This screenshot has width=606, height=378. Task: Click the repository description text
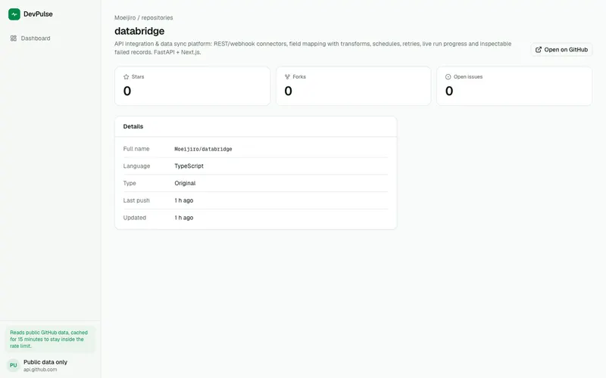313,48
